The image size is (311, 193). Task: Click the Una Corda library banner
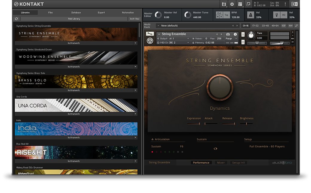pos(76,105)
